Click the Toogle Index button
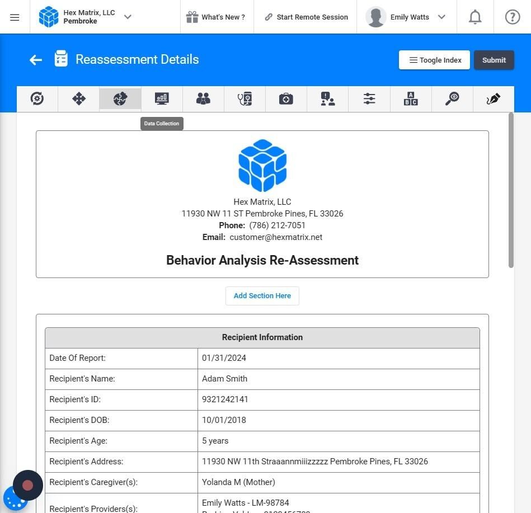Screen dimensions: 531x513 434,60
